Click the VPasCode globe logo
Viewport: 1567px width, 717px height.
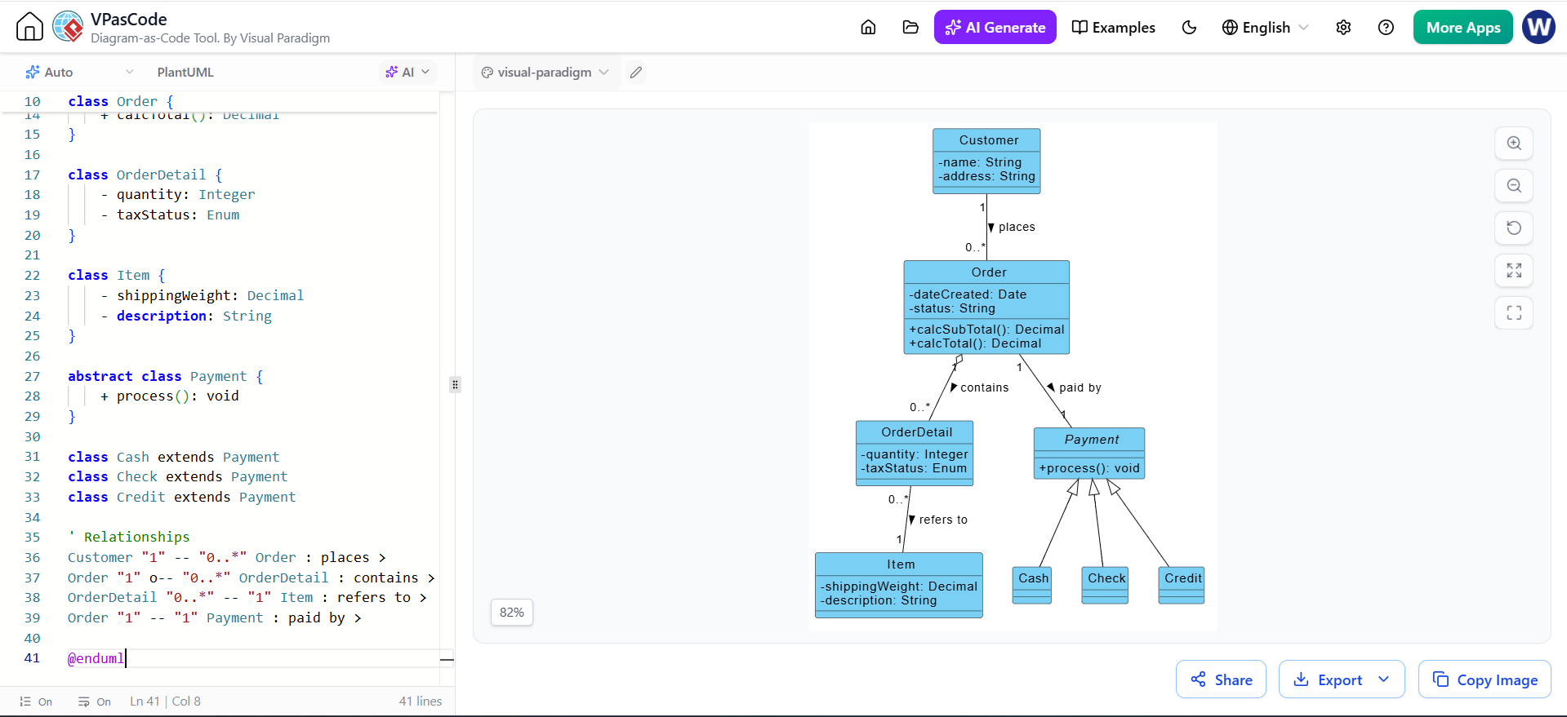point(68,27)
